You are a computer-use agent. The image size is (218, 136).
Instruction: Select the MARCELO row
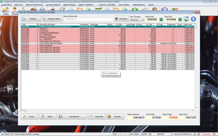[x=108, y=29]
